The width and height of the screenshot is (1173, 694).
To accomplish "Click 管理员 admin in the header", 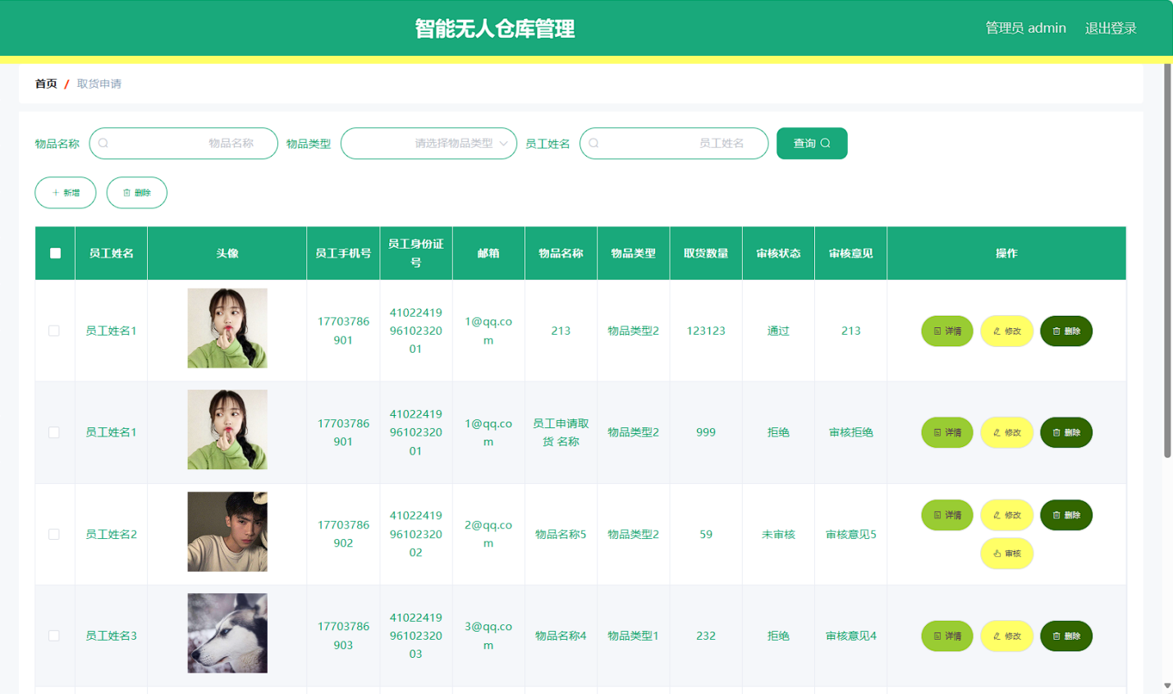I will tap(1025, 28).
